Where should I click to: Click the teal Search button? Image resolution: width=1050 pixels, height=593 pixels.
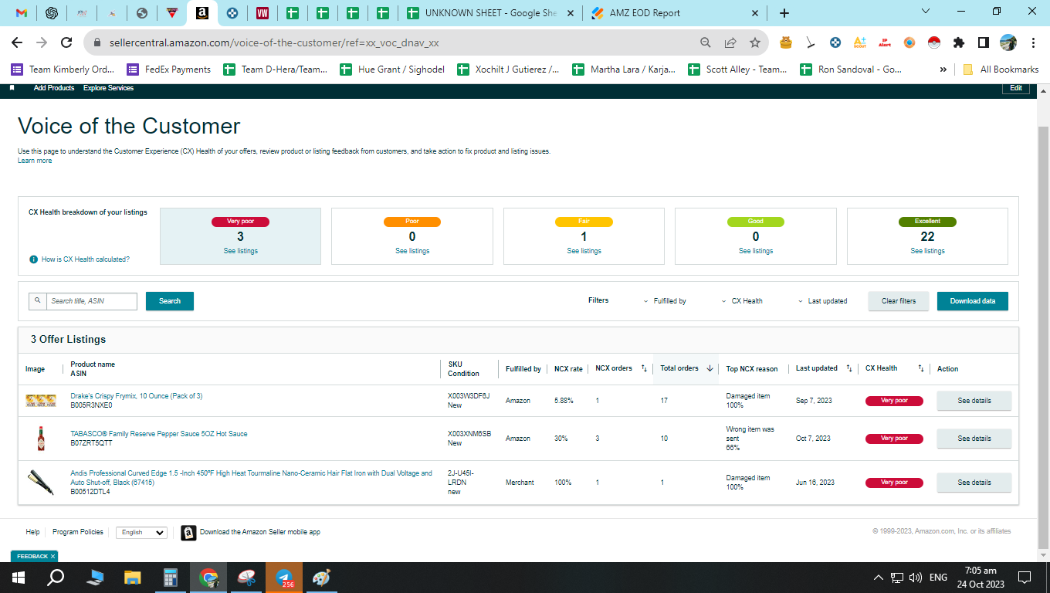tap(170, 301)
